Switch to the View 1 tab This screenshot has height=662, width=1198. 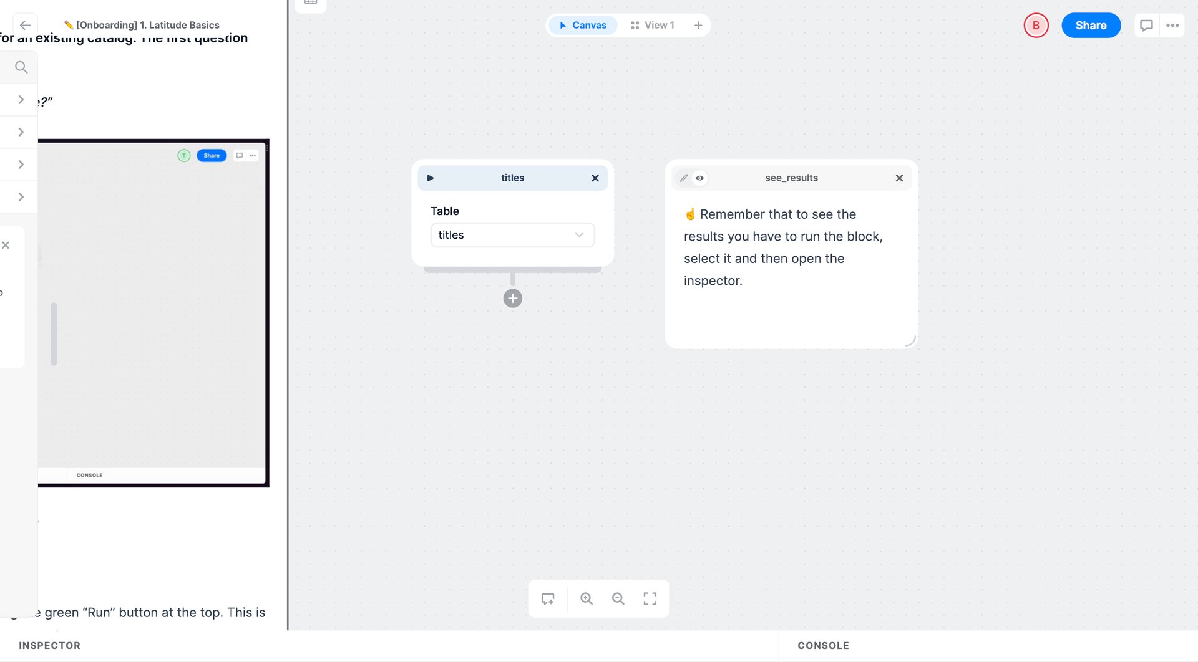(x=654, y=25)
